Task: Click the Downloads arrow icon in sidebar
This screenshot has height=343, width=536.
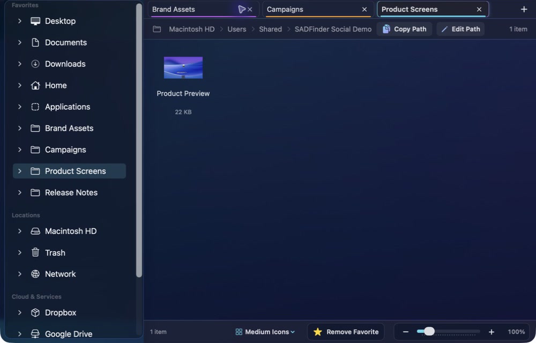Action: (35, 64)
